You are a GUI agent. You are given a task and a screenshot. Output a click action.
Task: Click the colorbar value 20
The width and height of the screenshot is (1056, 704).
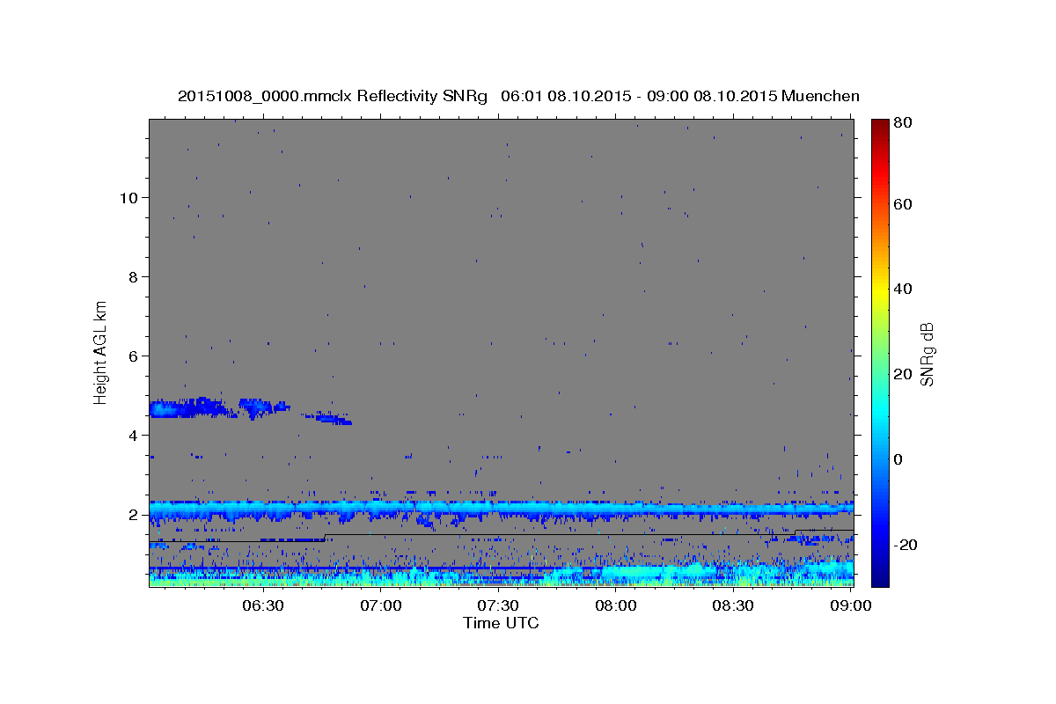tap(903, 374)
